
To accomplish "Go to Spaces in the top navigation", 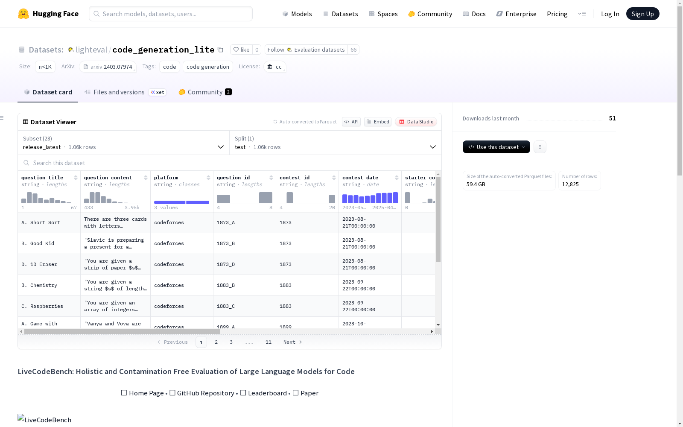I will [383, 14].
